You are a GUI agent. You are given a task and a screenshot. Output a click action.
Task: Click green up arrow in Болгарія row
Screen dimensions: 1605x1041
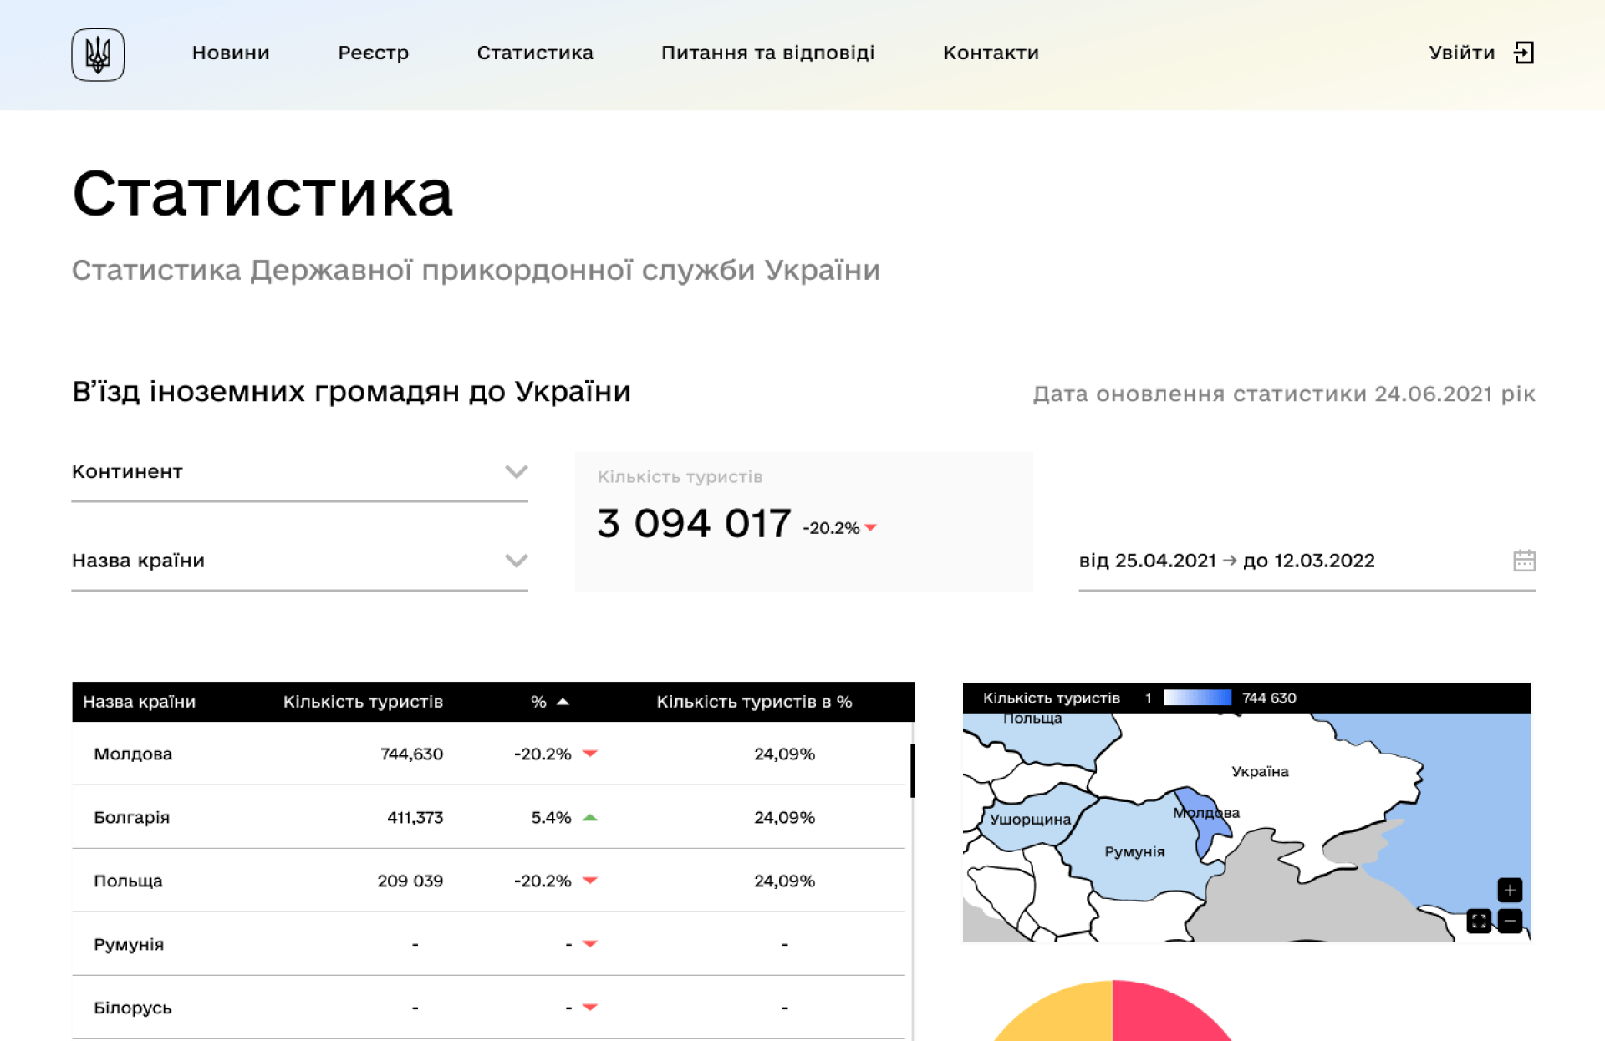coord(590,818)
